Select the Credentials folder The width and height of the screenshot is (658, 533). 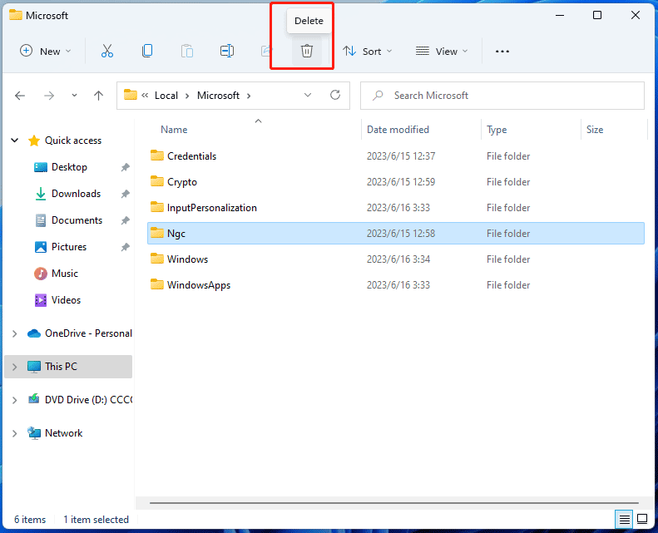click(396, 156)
